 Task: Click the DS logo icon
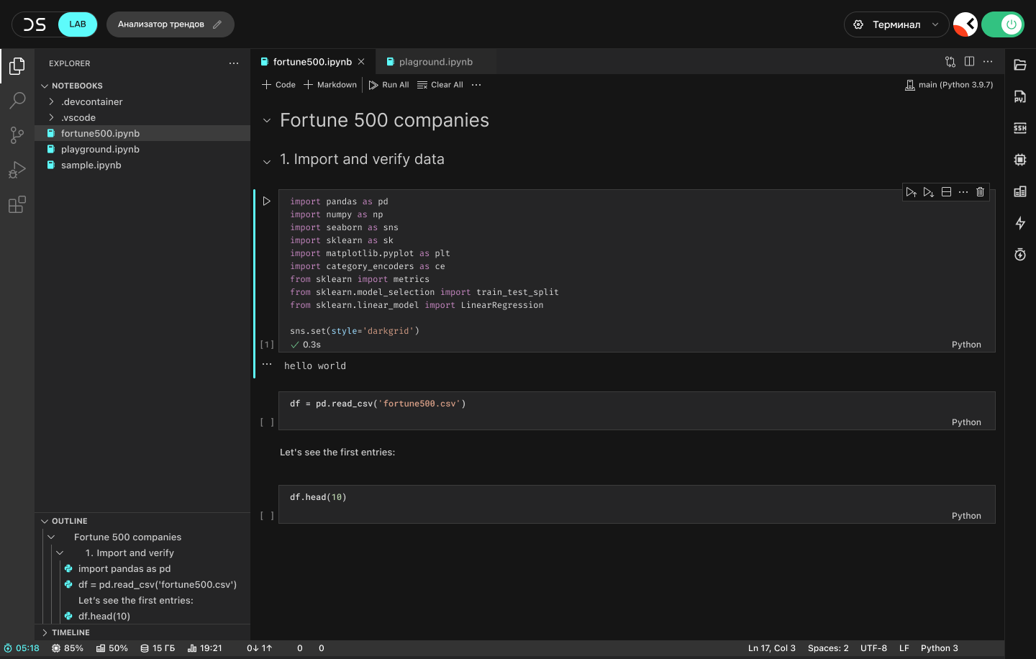click(x=35, y=24)
